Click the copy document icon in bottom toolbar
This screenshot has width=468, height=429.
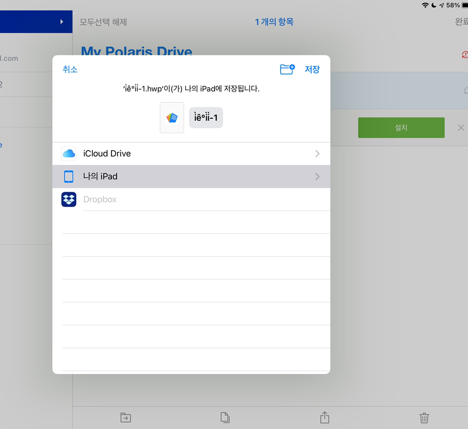pos(225,418)
